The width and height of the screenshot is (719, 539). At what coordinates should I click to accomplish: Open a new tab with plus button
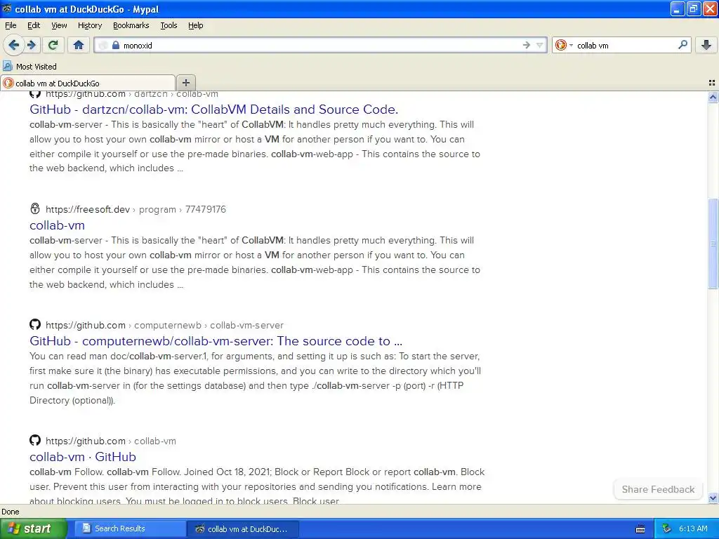185,83
